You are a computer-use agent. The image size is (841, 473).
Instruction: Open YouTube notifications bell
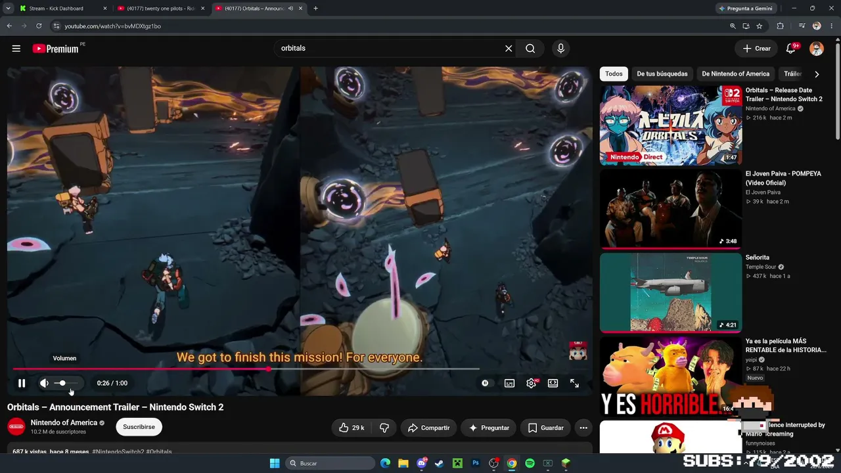[792, 49]
